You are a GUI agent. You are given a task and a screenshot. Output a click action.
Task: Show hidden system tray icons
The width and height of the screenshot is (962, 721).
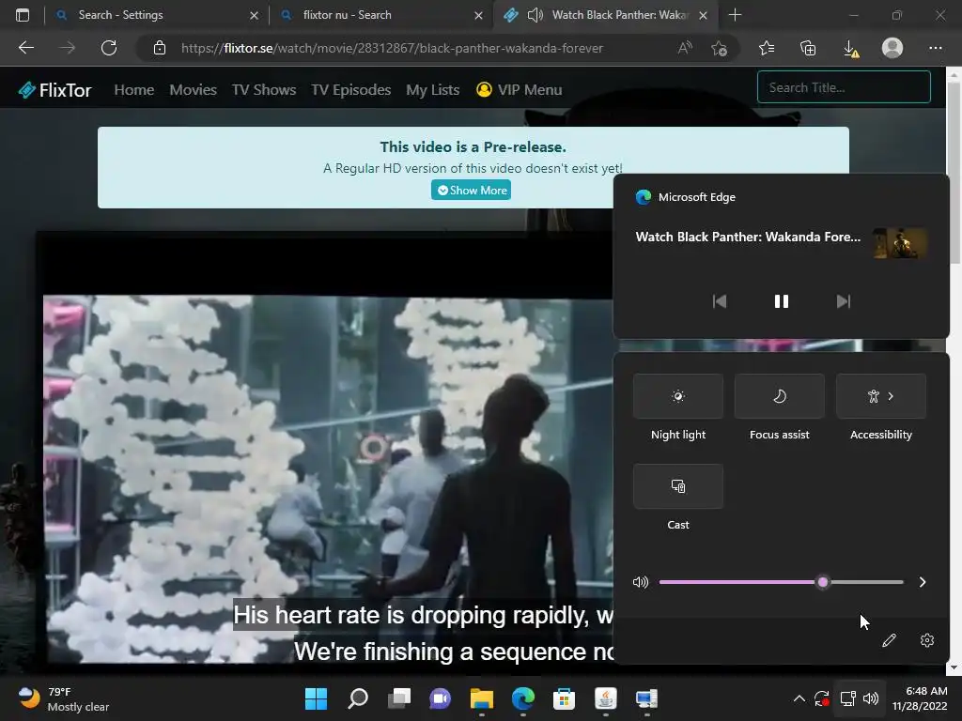pyautogui.click(x=799, y=698)
